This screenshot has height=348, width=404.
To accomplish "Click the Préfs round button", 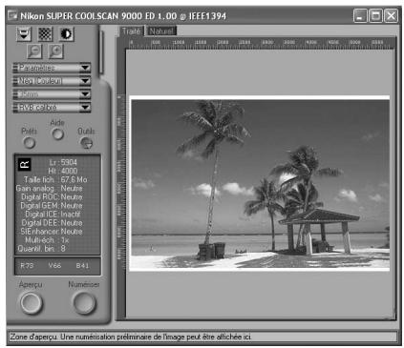I will (30, 143).
